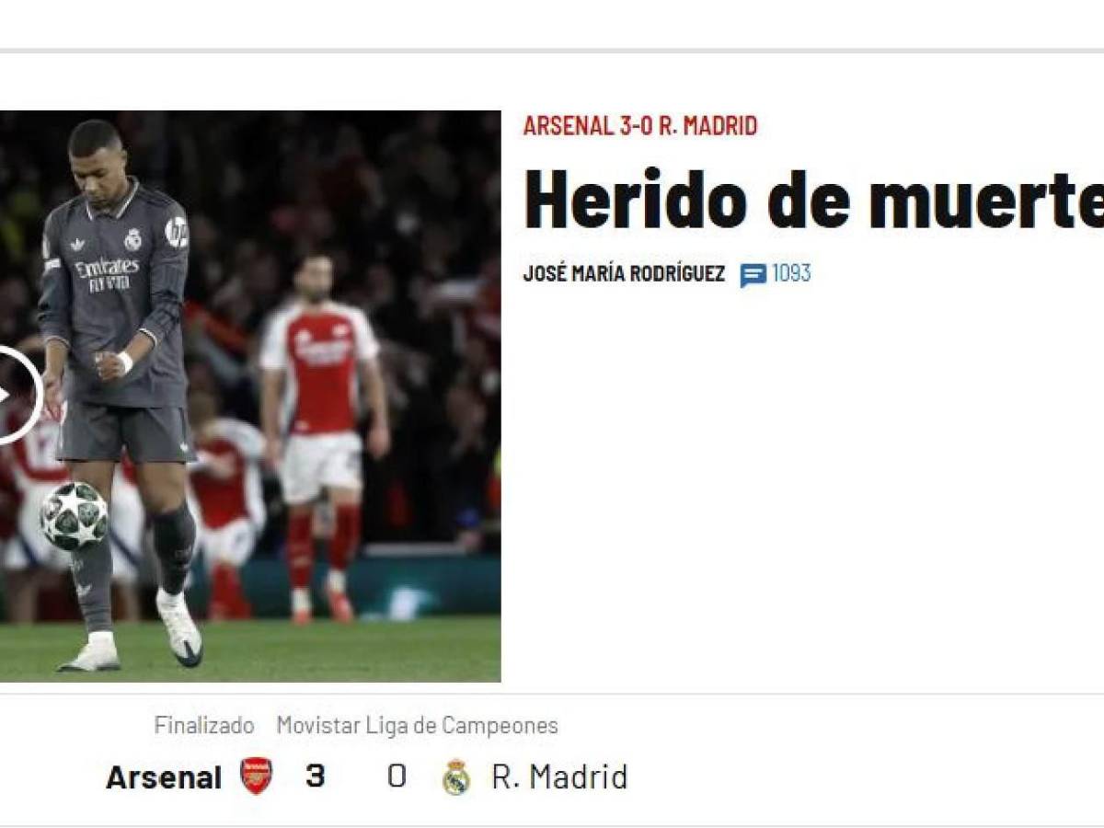The width and height of the screenshot is (1104, 828).
Task: Open the 'ARSENAL 3-0 R. MADRID' red kicker
Action: pos(640,126)
